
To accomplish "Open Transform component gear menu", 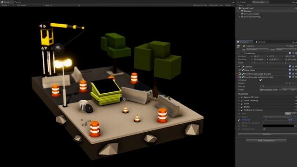I will click(296, 53).
